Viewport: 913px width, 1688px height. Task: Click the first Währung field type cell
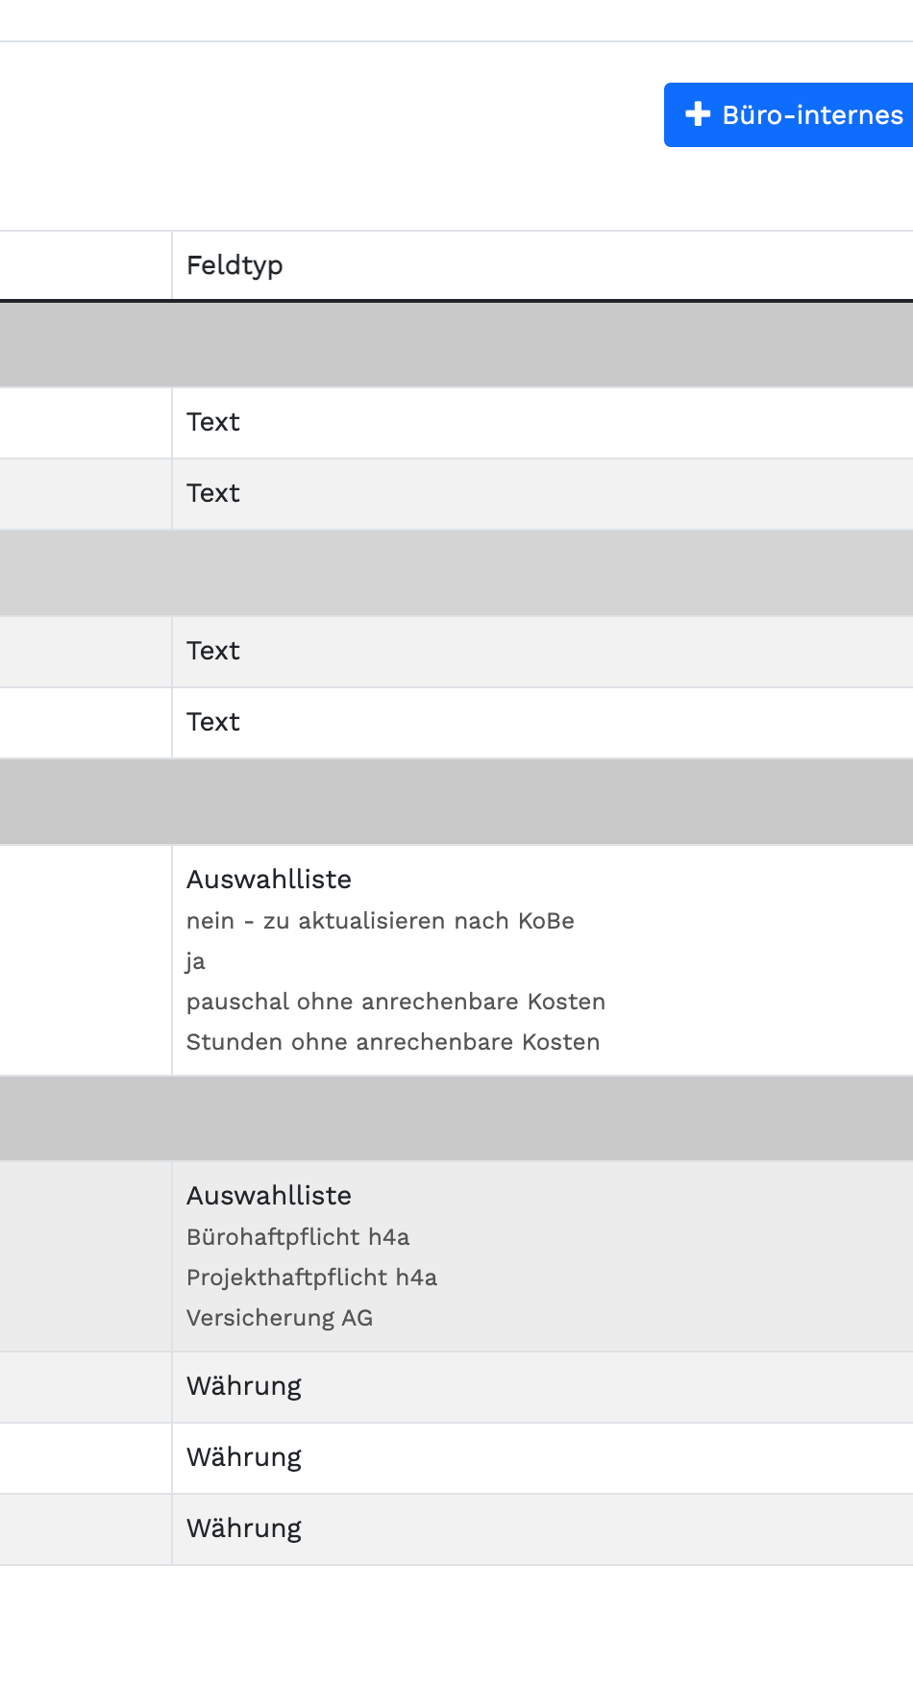244,1386
